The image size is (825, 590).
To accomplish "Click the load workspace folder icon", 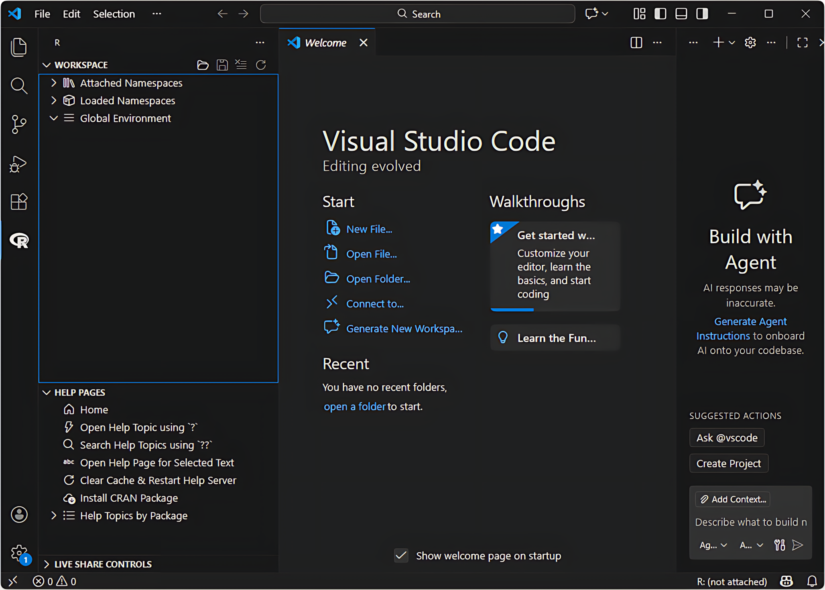I will 203,65.
